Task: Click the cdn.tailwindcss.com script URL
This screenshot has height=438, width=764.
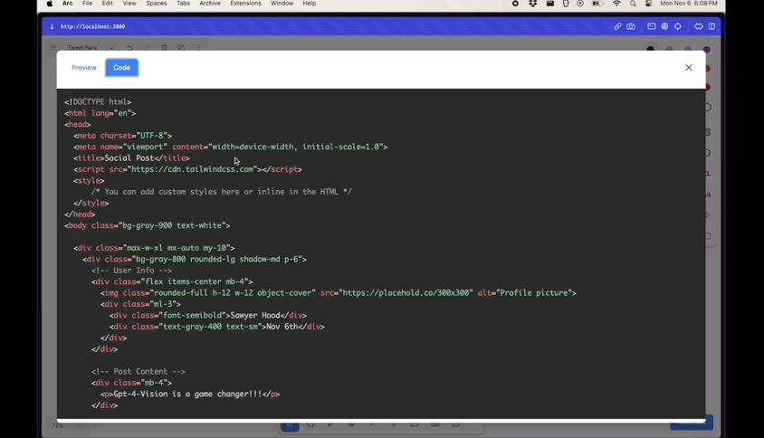Action: 193,169
